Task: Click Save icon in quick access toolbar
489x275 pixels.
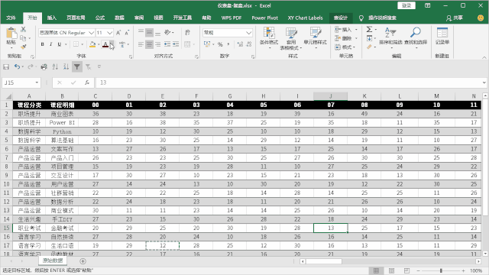Action: pyautogui.click(x=6, y=66)
